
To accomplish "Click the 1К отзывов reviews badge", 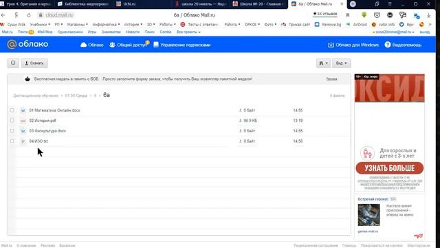I will pos(325,14).
